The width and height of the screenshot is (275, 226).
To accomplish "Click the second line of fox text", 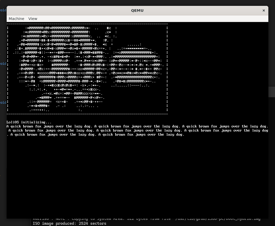I will tap(138, 130).
